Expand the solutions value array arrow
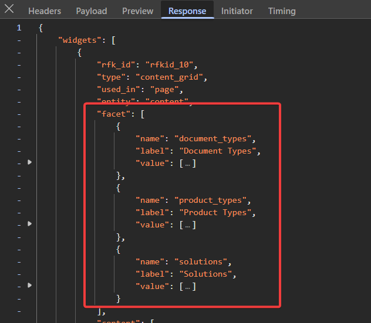Screen dimensions: 371x323 (x=30, y=285)
